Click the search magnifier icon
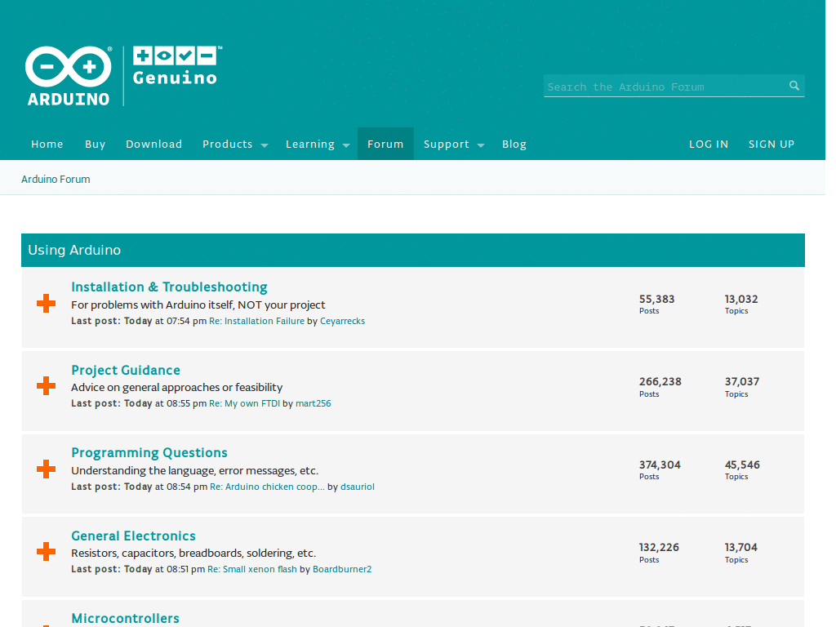This screenshot has height=627, width=836. click(794, 86)
